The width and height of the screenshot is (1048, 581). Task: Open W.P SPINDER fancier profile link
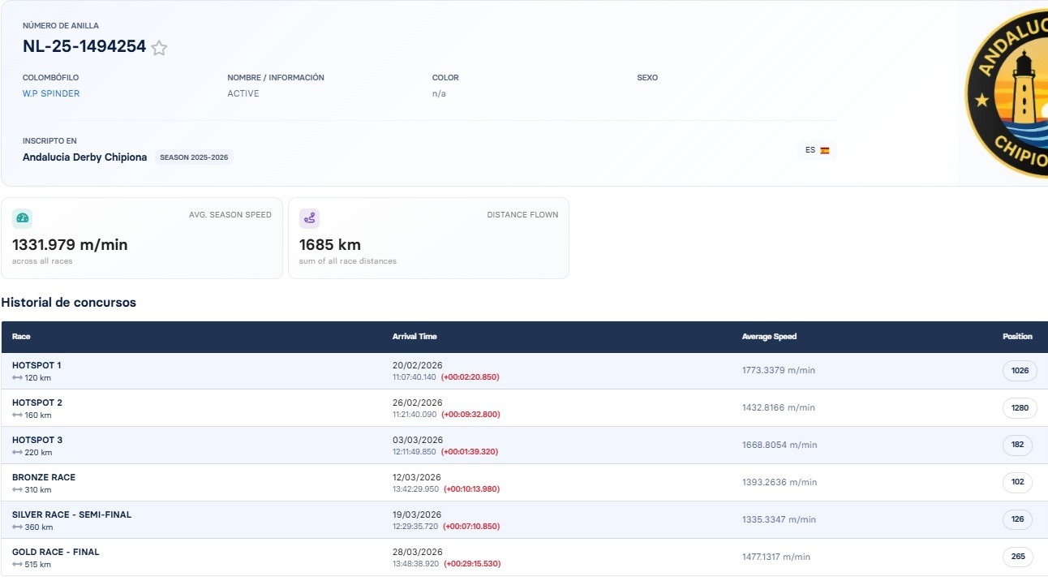coord(51,93)
